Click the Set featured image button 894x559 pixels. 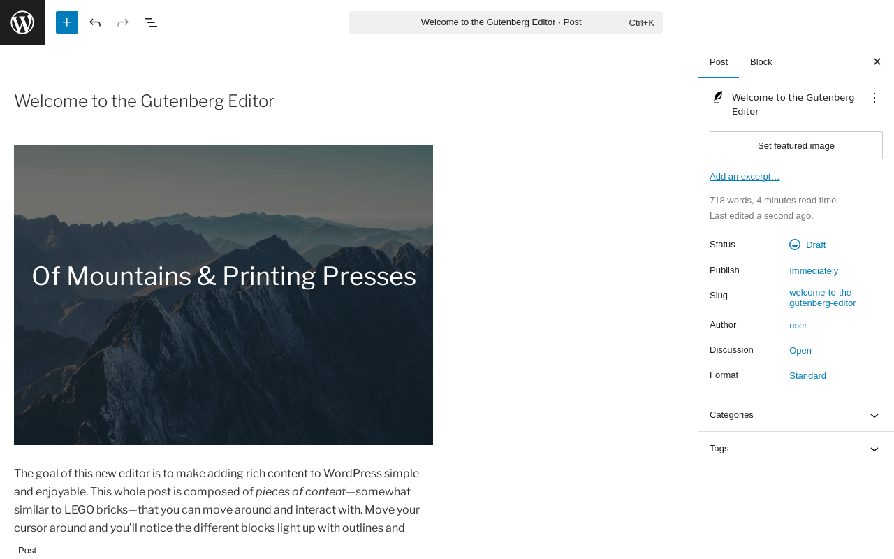[x=796, y=145]
